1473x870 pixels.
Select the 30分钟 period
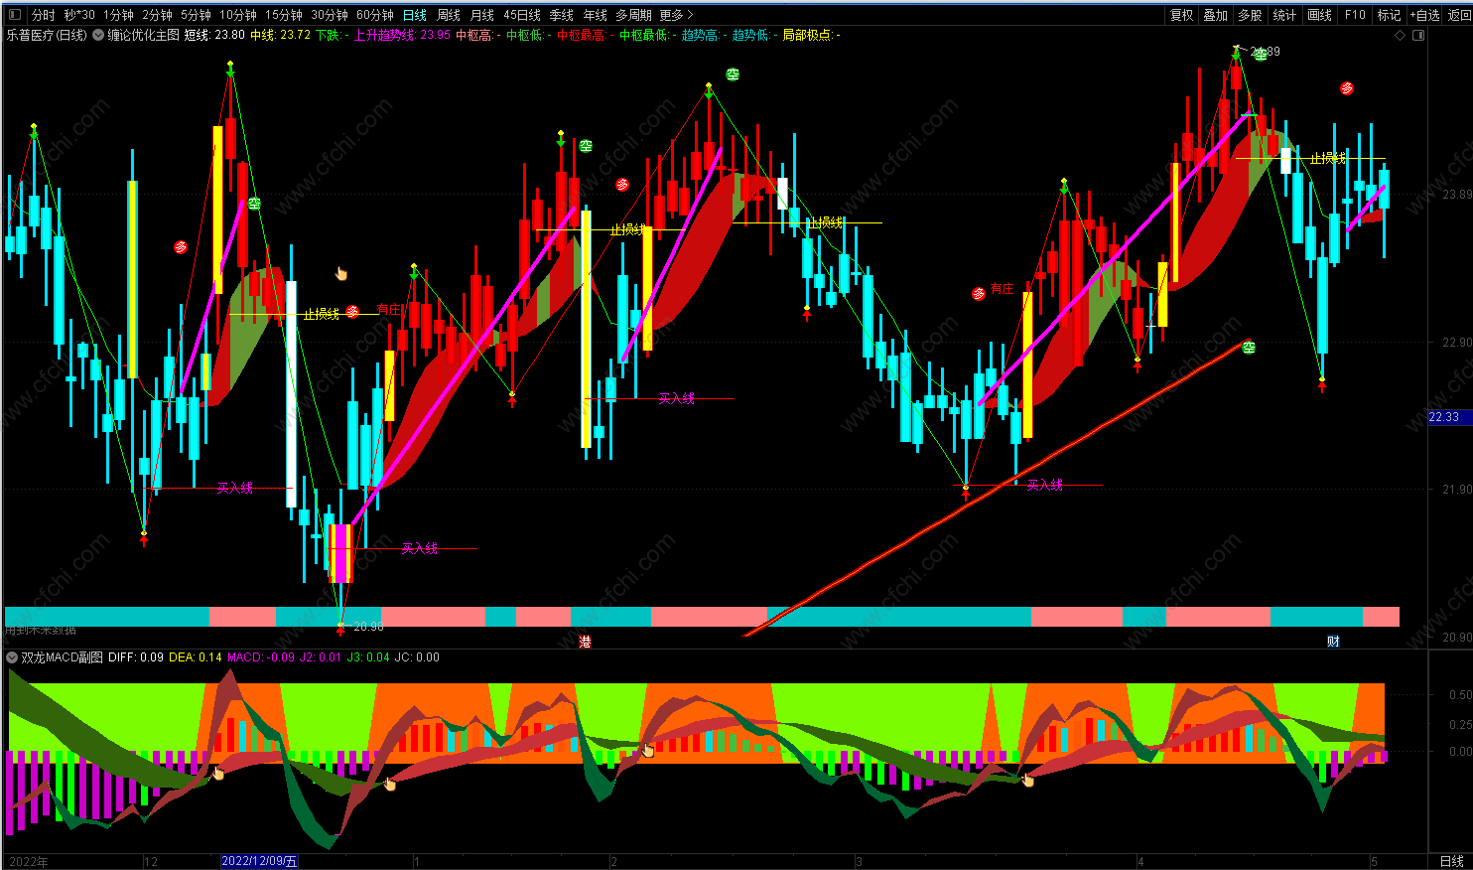pos(330,15)
